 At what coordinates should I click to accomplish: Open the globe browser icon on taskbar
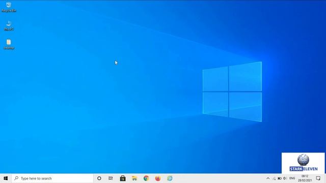point(170,178)
